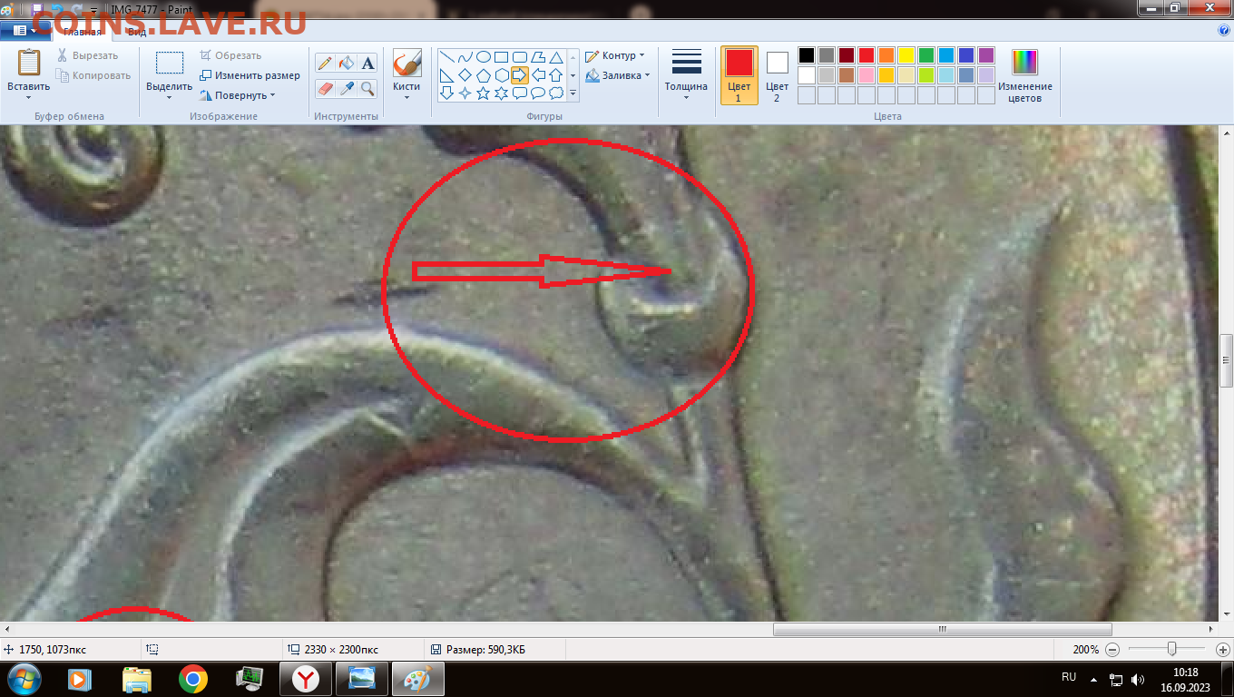The width and height of the screenshot is (1234, 697).
Task: Open the Paint application menu button
Action: [x=24, y=30]
